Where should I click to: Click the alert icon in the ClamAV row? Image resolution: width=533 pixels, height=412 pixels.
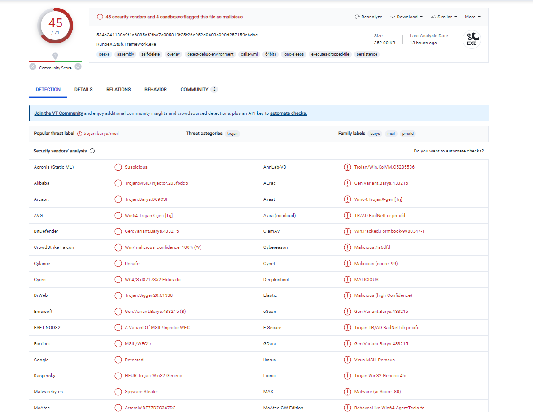[x=347, y=231]
